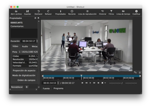Adjust the current timecode spinner arrows
This screenshot has width=151, height=107.
(x=58, y=83)
